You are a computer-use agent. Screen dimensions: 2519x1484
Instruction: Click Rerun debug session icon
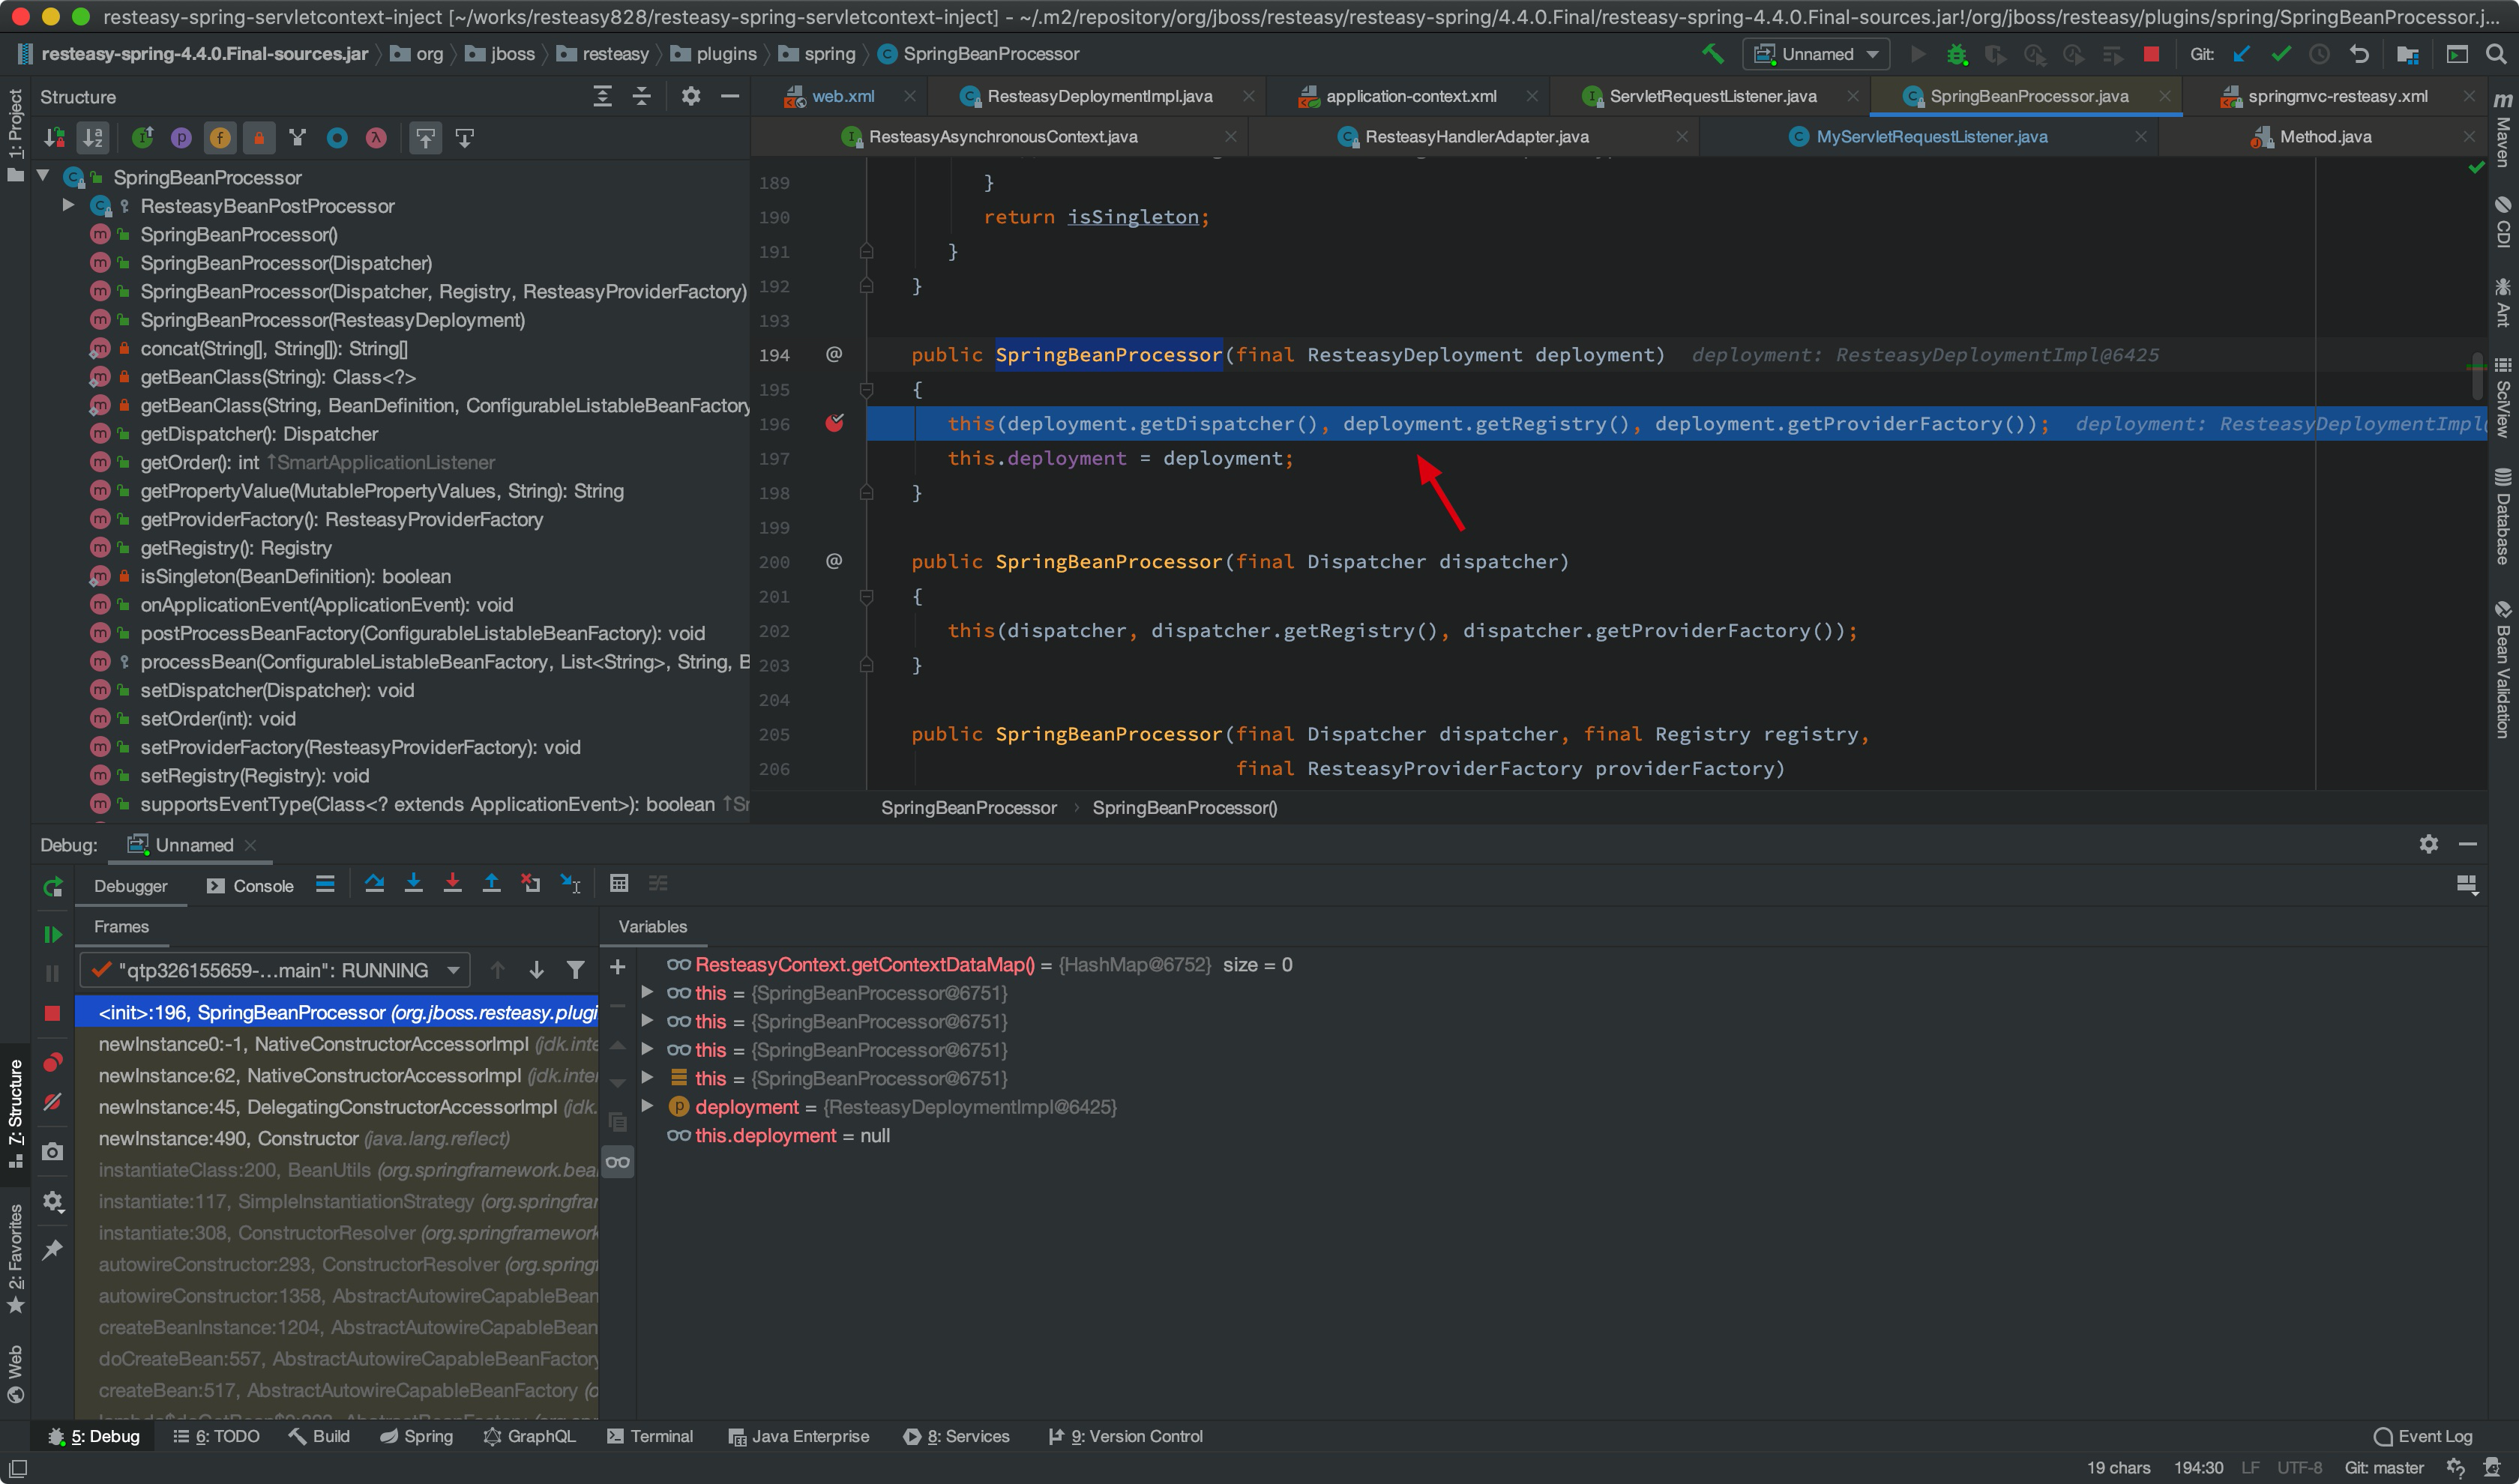53,886
